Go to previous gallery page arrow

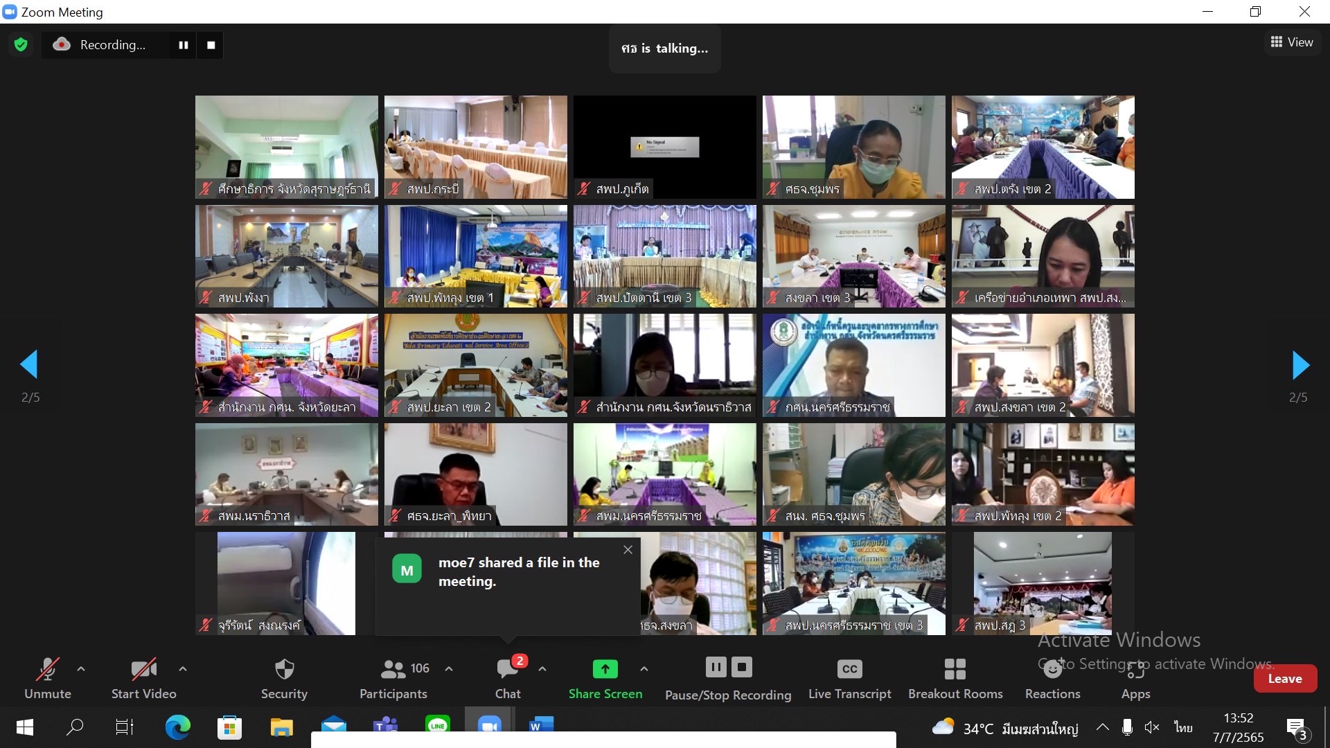click(28, 364)
